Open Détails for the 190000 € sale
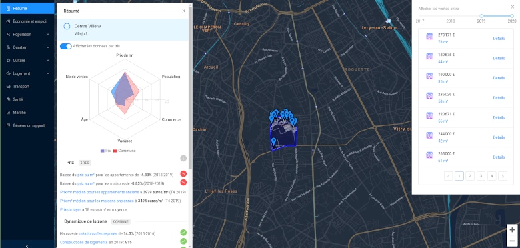Image resolution: width=520 pixels, height=248 pixels. click(x=499, y=78)
